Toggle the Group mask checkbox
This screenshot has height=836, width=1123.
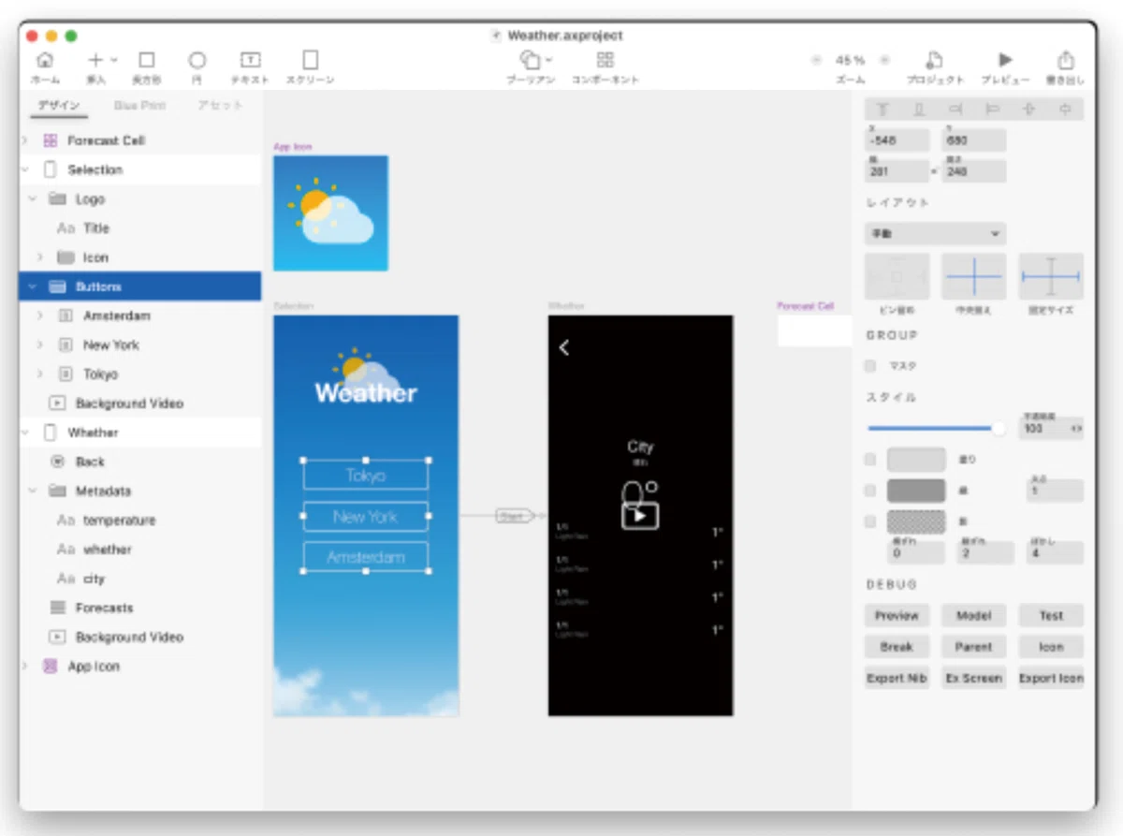point(871,366)
